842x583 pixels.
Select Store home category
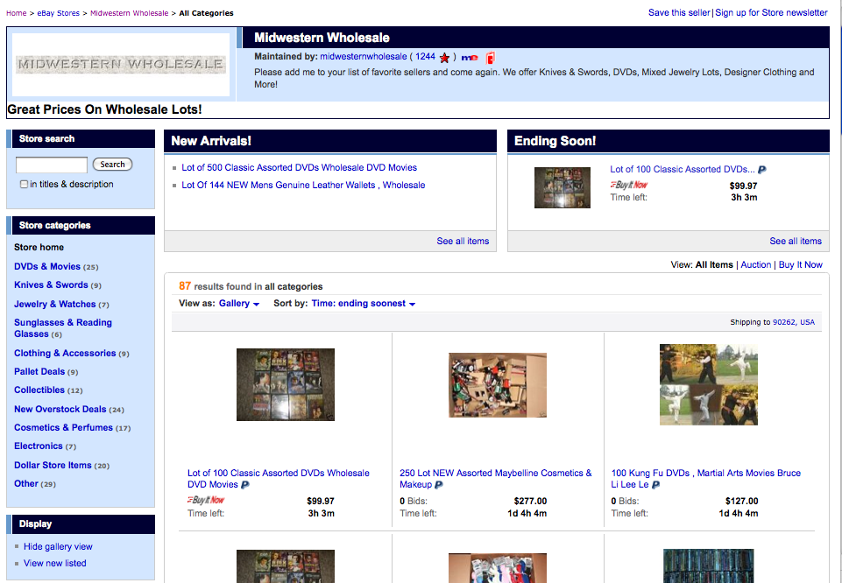[x=39, y=247]
